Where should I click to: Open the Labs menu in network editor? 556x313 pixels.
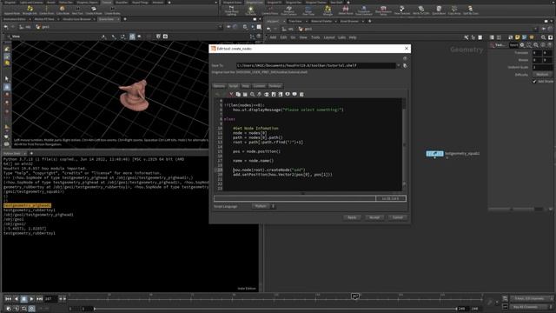pyautogui.click(x=341, y=37)
